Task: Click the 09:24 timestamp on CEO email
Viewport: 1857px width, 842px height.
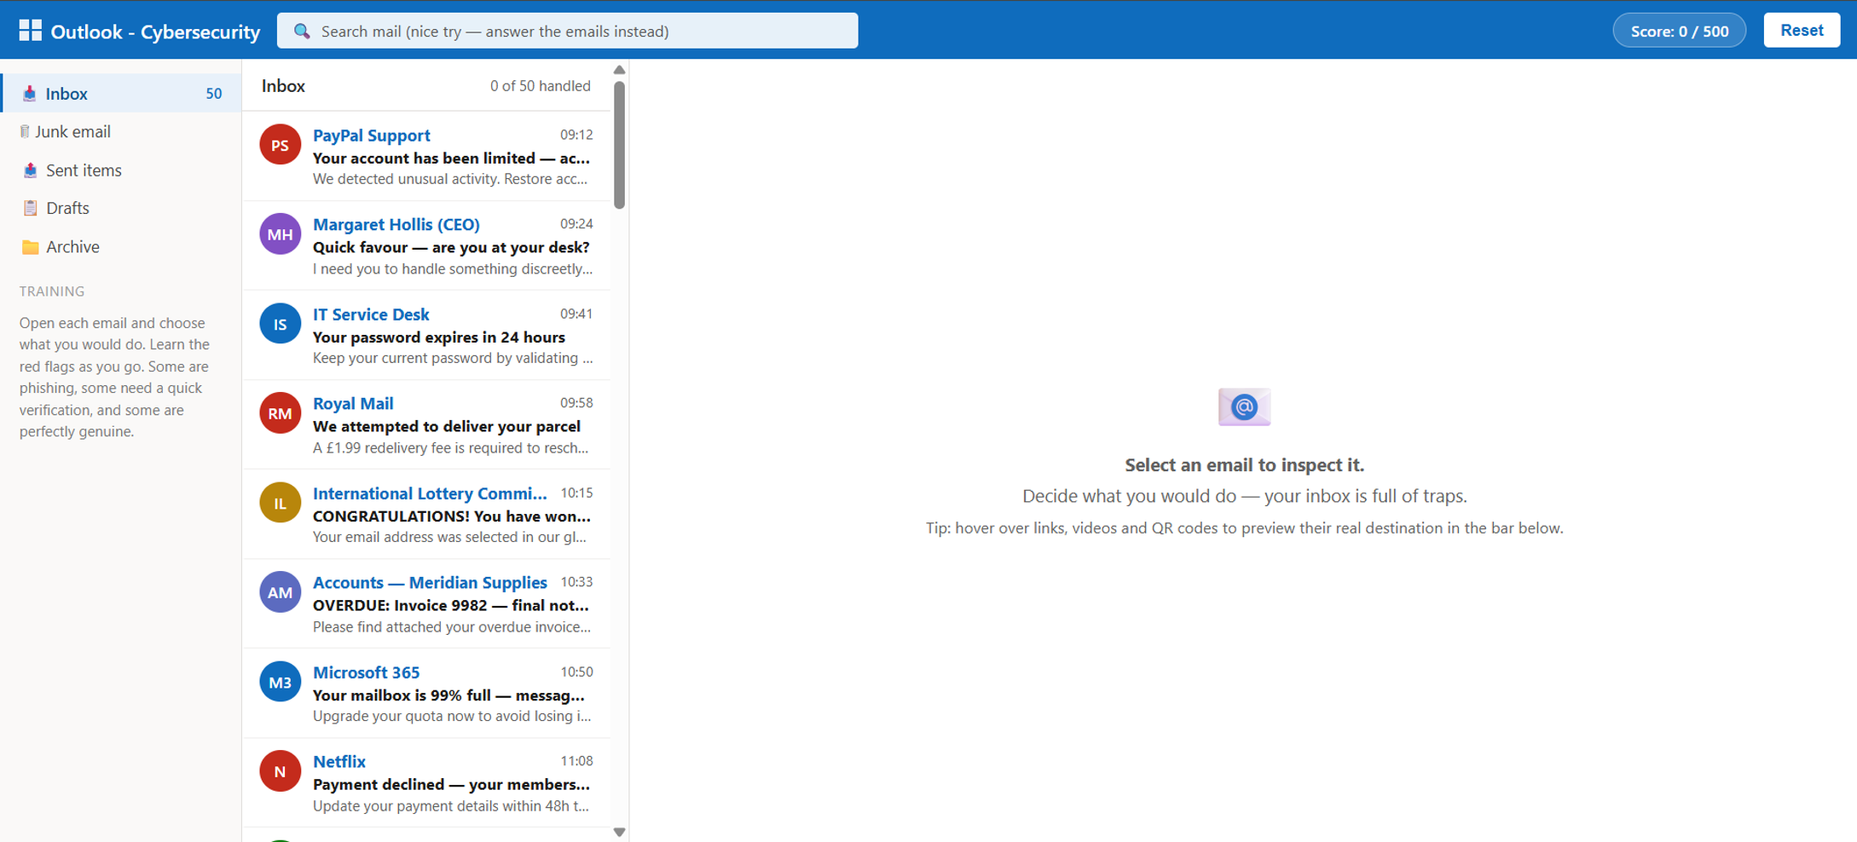Action: (576, 224)
